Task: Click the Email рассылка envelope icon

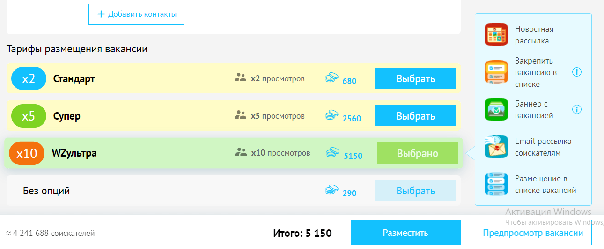Action: [x=496, y=147]
